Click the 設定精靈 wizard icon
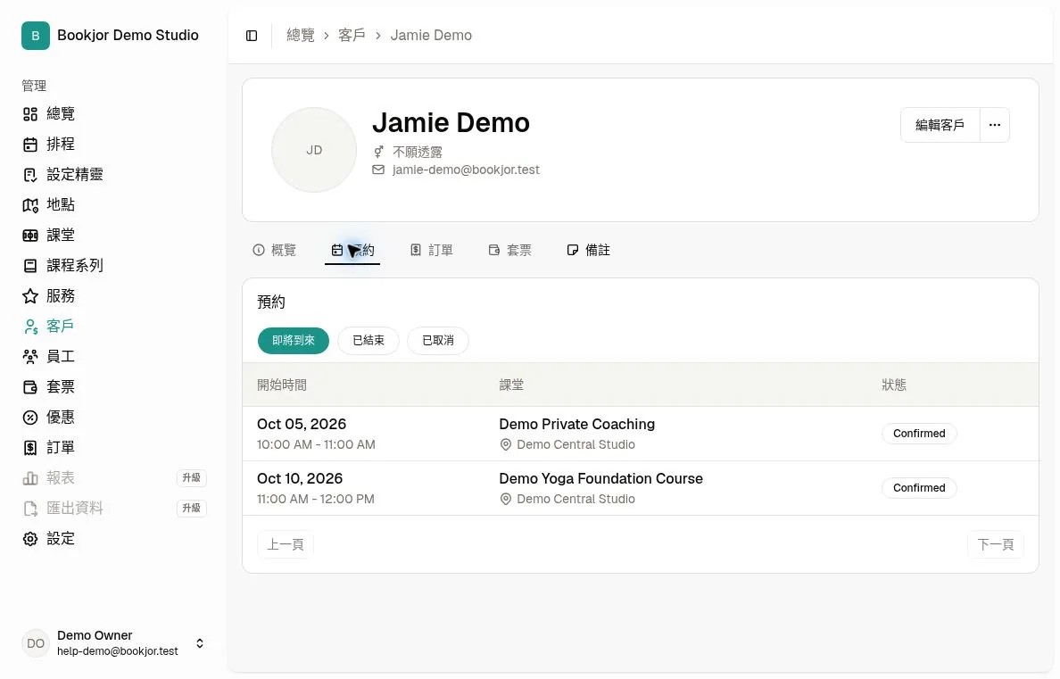The image size is (1060, 679). pyautogui.click(x=29, y=175)
